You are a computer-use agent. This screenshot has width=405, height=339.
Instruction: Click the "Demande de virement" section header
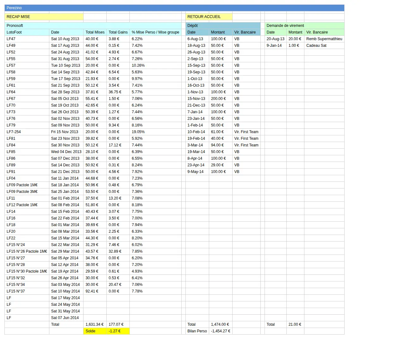click(304, 26)
